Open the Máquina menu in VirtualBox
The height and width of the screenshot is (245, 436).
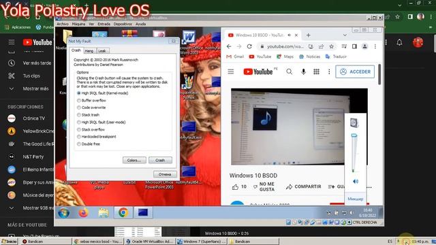tap(79, 24)
